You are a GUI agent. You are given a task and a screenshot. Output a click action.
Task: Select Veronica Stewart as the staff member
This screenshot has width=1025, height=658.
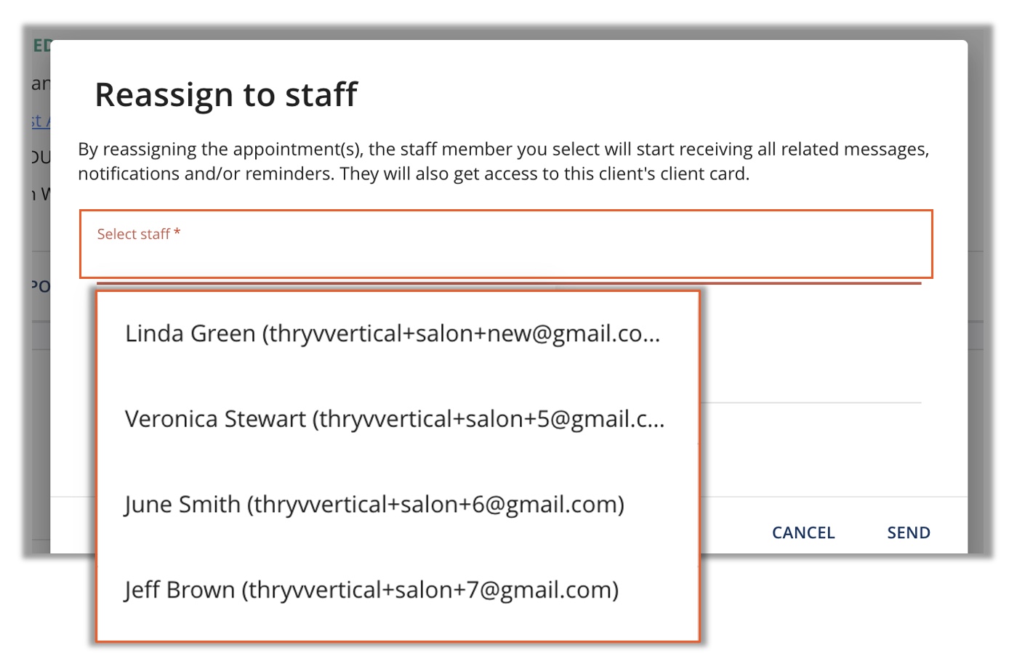pos(394,419)
